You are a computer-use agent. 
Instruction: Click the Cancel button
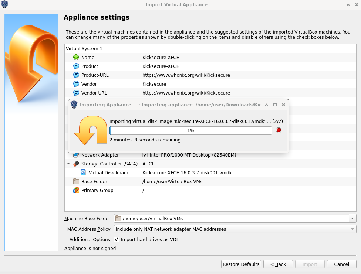341,264
